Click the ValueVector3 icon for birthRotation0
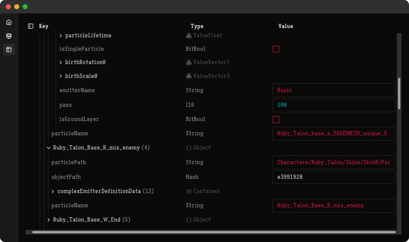Image resolution: width=409 pixels, height=242 pixels. tap(189, 62)
